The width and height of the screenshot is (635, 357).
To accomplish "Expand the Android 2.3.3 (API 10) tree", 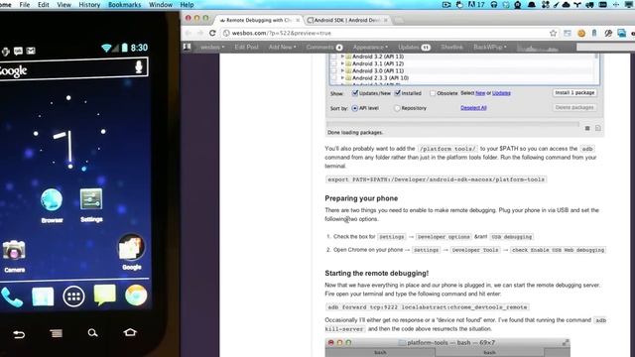I will point(342,77).
